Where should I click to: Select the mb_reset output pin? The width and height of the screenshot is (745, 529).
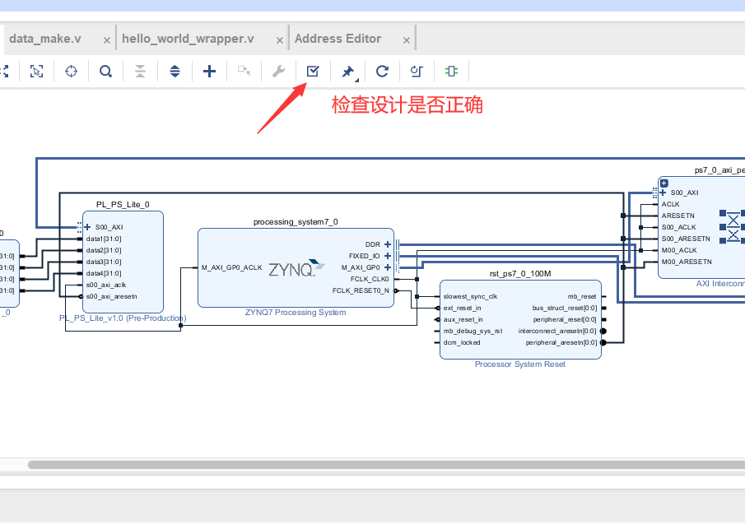pyautogui.click(x=582, y=296)
